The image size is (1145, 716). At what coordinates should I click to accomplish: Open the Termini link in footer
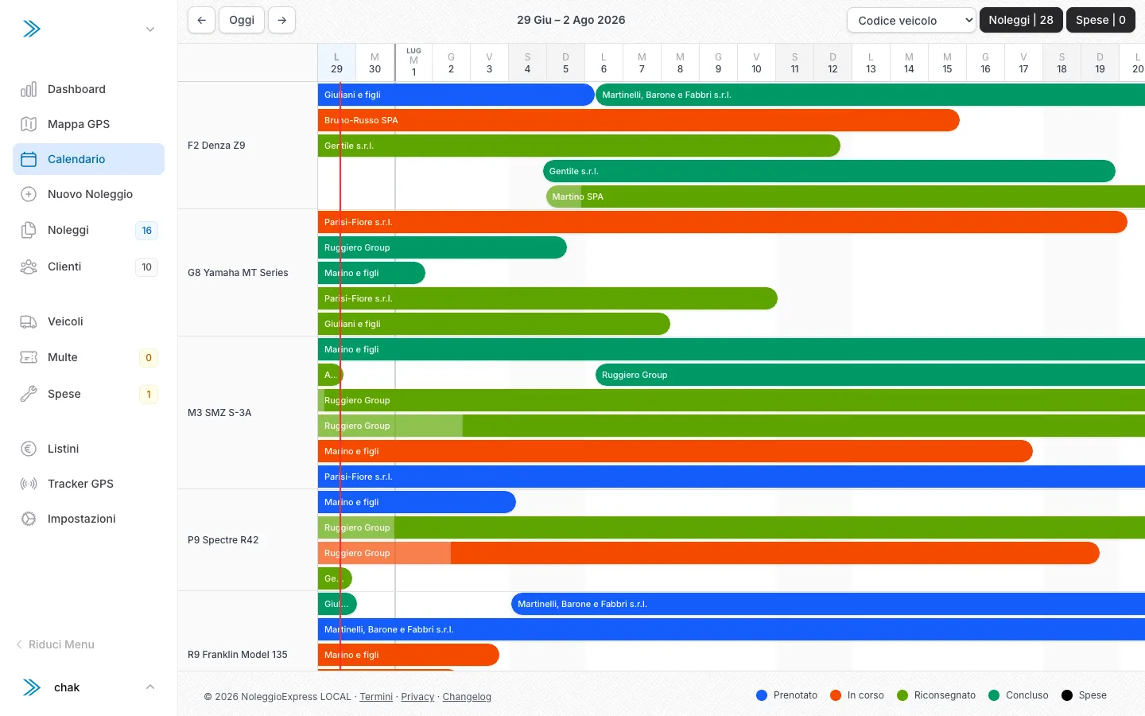(x=376, y=697)
